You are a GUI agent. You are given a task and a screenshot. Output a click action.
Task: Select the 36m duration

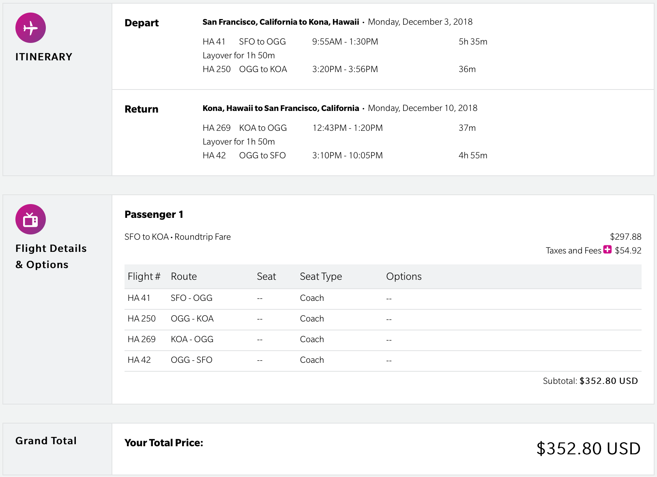coord(467,69)
